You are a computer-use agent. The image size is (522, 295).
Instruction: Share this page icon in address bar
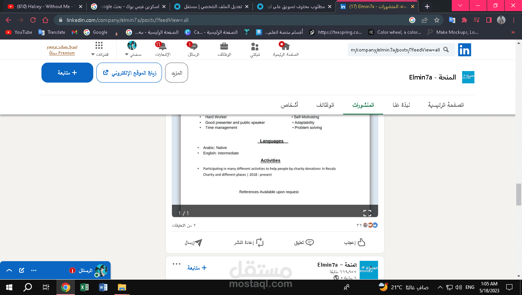point(425,20)
